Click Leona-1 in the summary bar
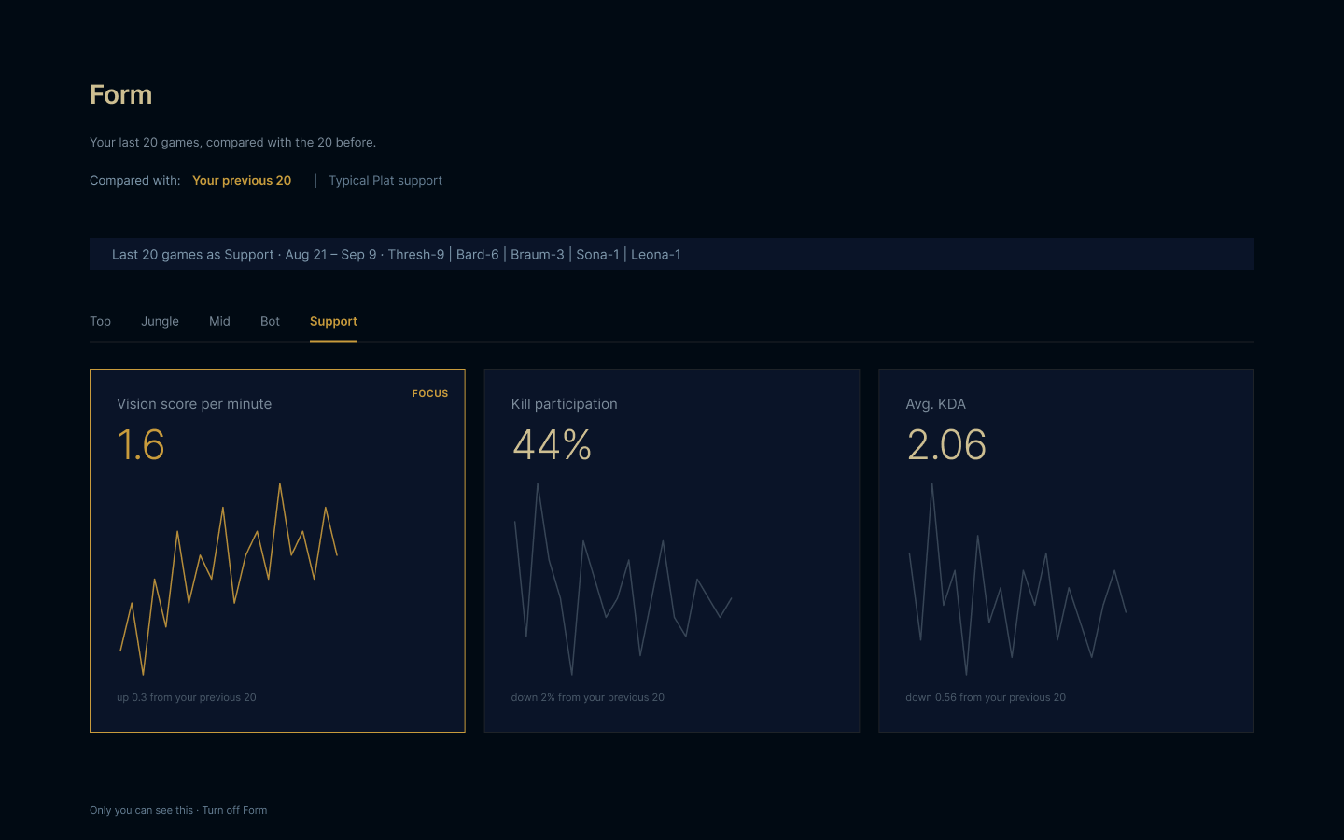 pyautogui.click(x=656, y=254)
